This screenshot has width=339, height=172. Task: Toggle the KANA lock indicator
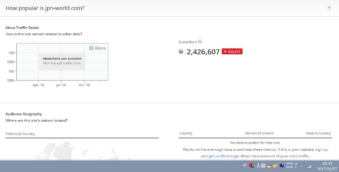tap(290, 167)
